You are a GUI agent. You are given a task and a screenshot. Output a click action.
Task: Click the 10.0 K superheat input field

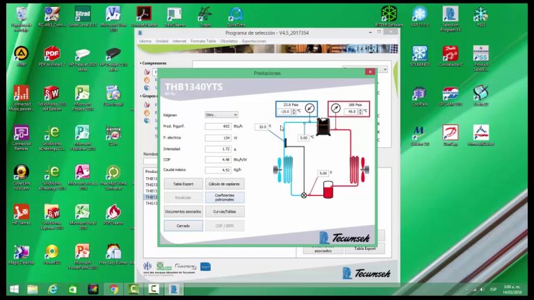pyautogui.click(x=261, y=127)
